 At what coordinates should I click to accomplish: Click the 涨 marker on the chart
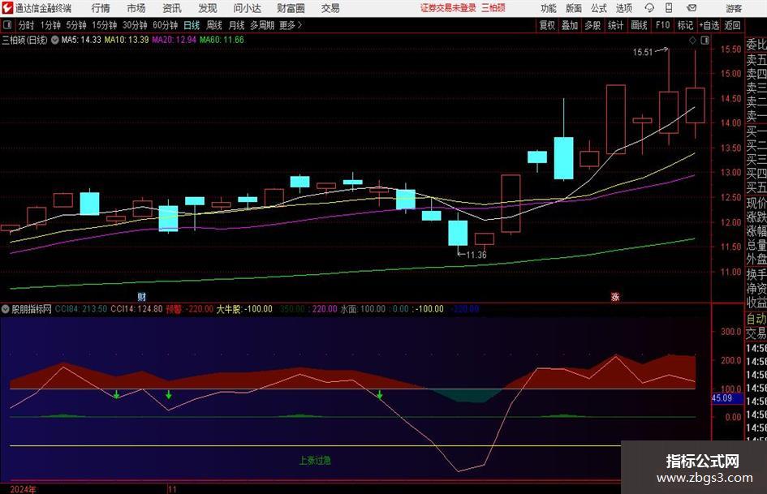click(x=615, y=296)
